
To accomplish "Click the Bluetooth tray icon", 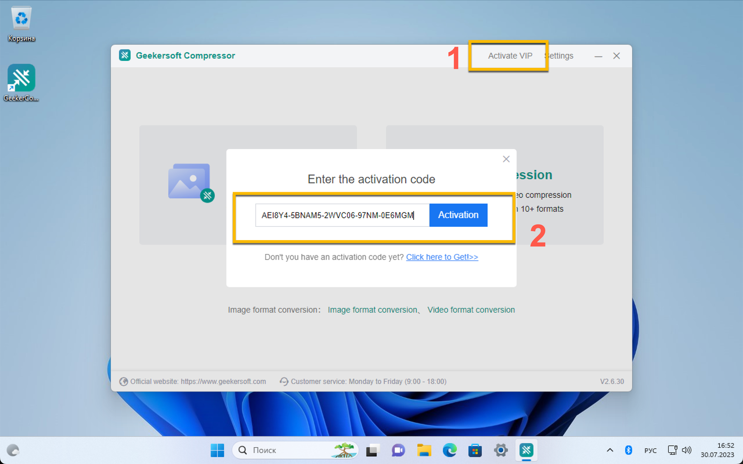I will click(x=629, y=450).
